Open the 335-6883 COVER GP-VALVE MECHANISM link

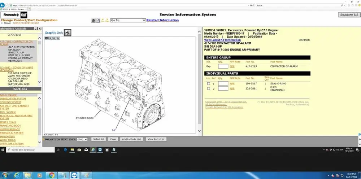tap(17, 69)
